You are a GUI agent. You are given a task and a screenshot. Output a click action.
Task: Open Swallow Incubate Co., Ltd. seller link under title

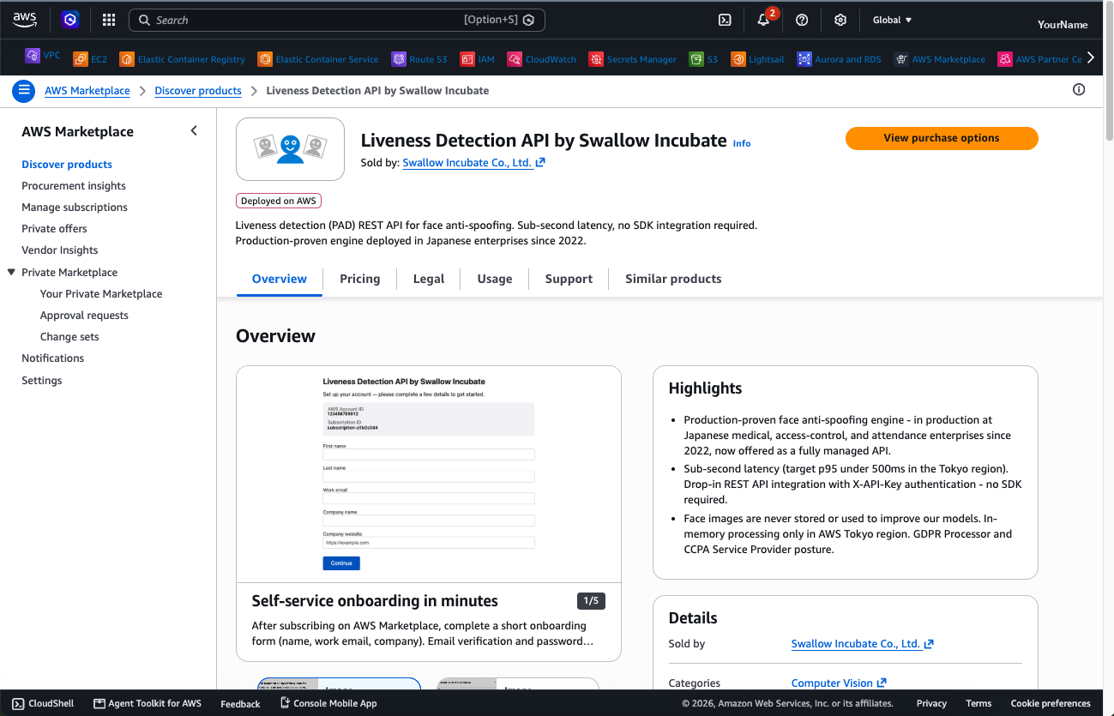pos(473,162)
